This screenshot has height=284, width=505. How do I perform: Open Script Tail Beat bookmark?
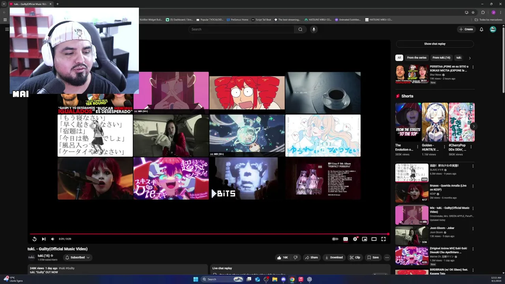[261, 19]
